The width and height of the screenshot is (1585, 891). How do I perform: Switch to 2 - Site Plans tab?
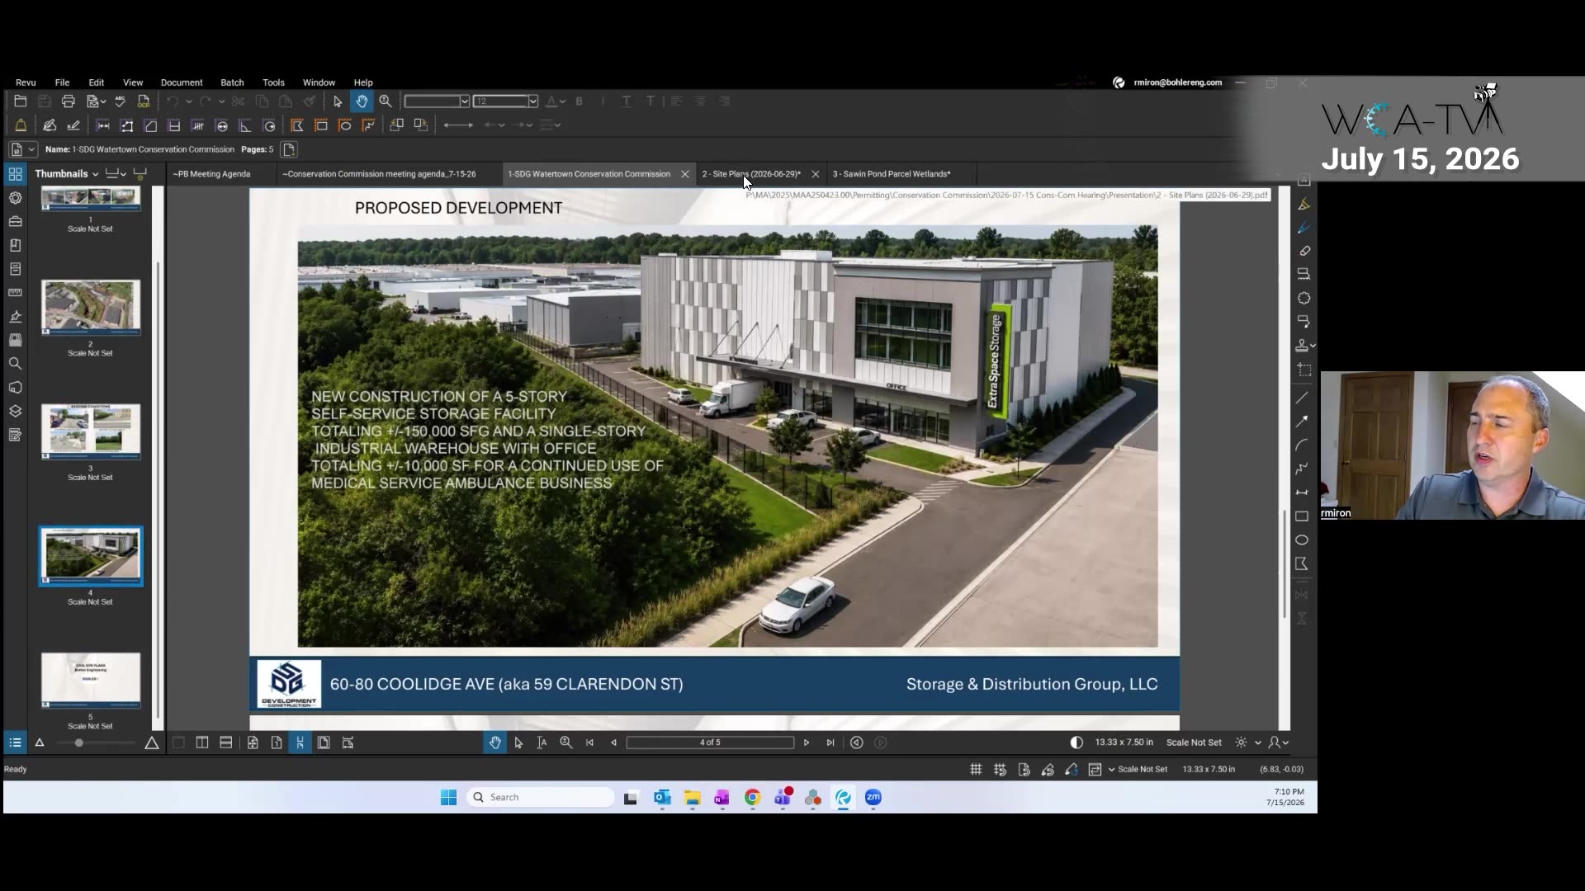pyautogui.click(x=751, y=174)
